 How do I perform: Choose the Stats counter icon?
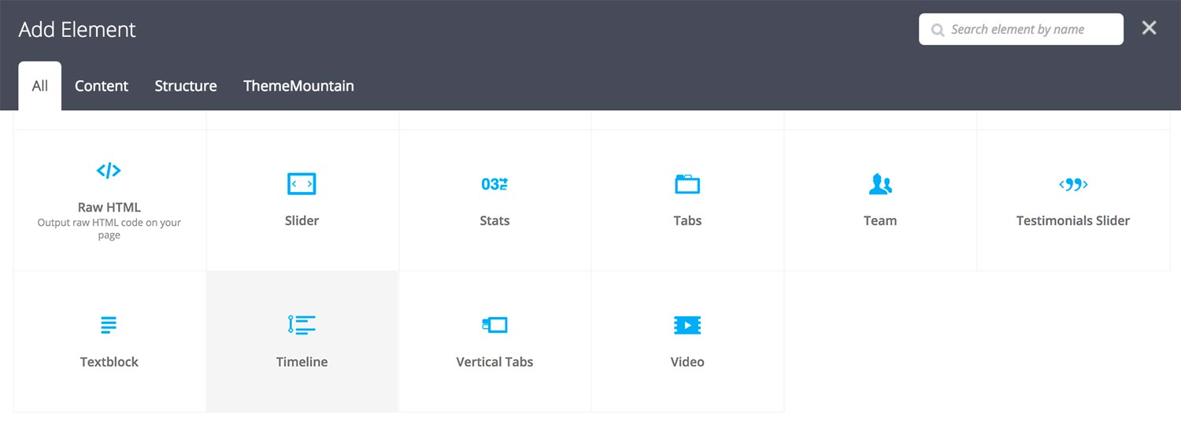tap(494, 184)
